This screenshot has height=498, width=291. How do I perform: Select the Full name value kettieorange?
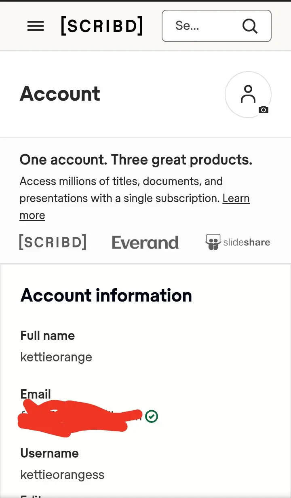[56, 357]
